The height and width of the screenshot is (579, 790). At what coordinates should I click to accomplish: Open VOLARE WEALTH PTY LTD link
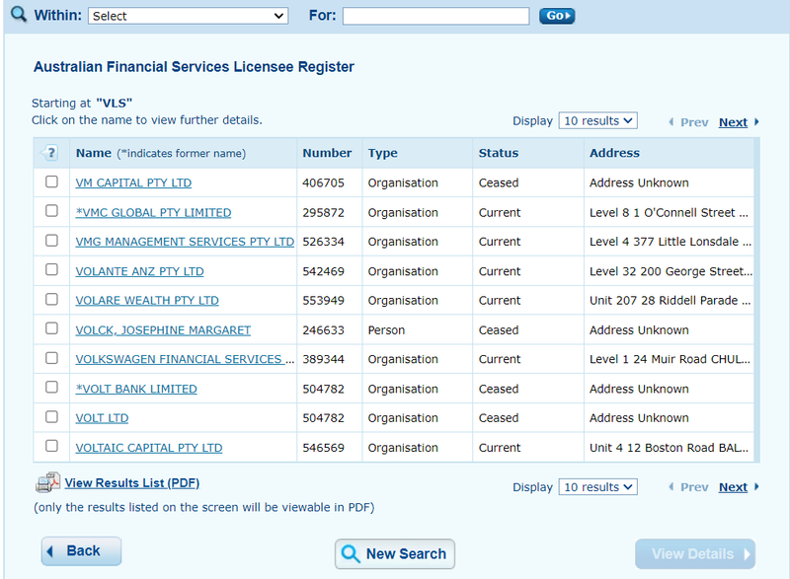[147, 301]
